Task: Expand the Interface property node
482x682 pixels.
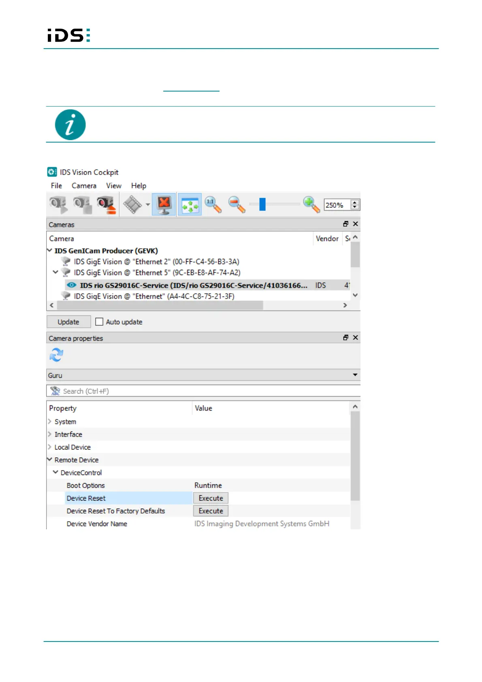Action: [x=49, y=434]
